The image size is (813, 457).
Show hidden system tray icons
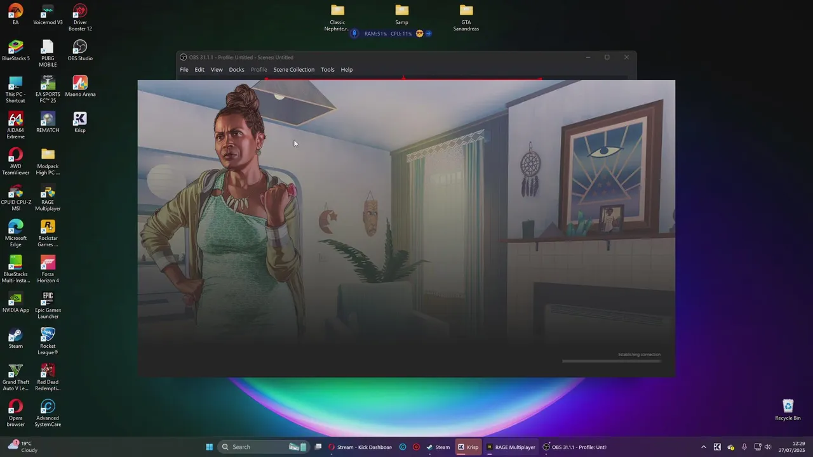click(703, 447)
